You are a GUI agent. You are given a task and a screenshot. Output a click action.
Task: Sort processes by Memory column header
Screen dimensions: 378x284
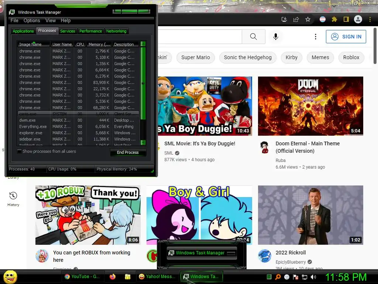point(99,44)
